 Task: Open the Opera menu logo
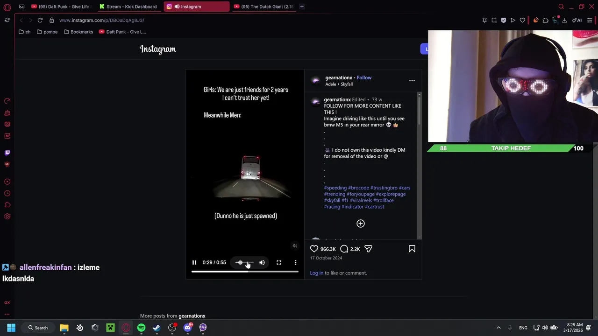pos(7,7)
